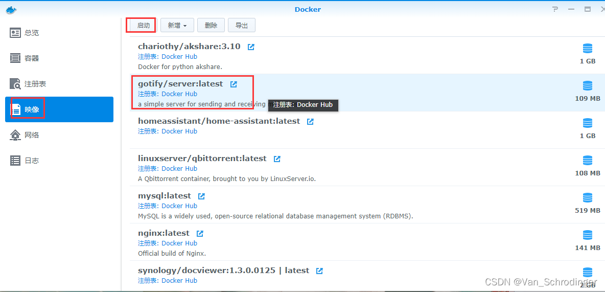Open external link icon for nginx:latest
Screen dimensions: 605x292
pos(200,234)
